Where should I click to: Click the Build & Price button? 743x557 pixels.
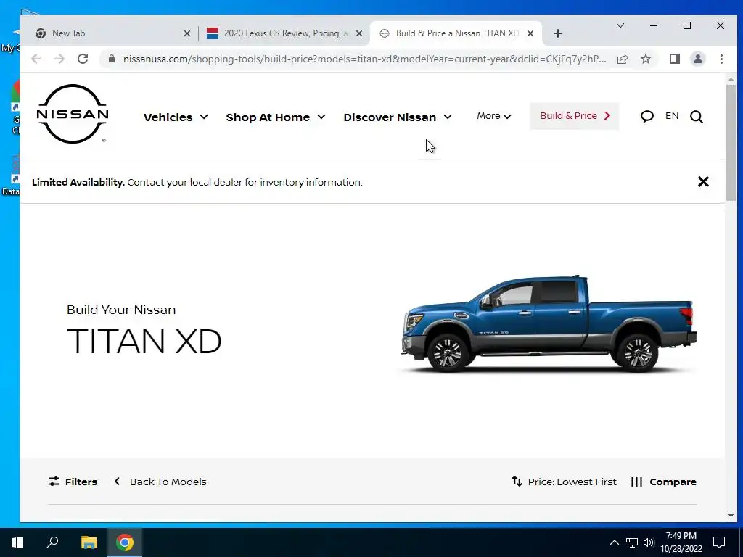(575, 116)
